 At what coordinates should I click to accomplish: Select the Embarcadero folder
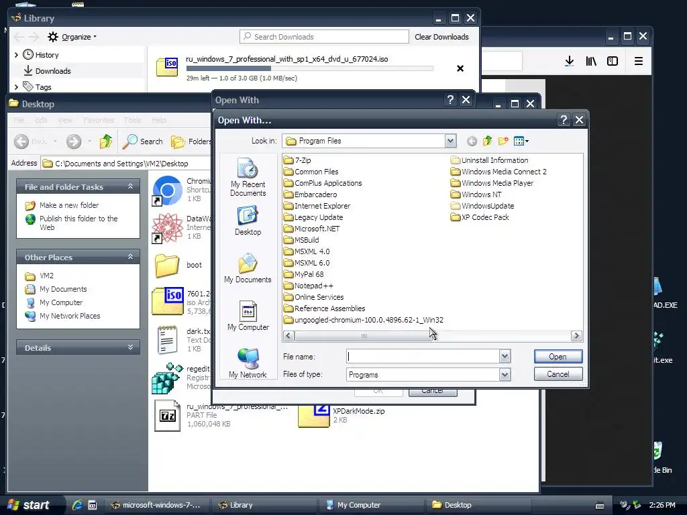coord(311,194)
